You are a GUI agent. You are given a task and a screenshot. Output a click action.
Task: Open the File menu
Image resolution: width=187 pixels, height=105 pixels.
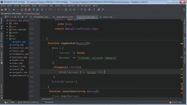point(3,6)
